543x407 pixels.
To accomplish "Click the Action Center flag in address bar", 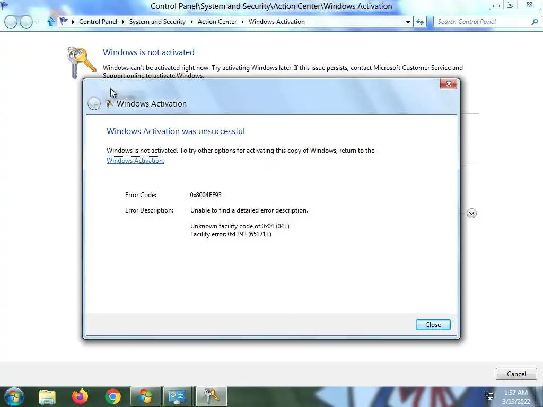I will pyautogui.click(x=64, y=21).
